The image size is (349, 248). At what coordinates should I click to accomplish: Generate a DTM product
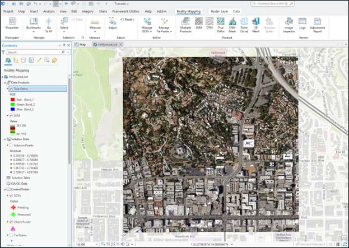pos(210,24)
